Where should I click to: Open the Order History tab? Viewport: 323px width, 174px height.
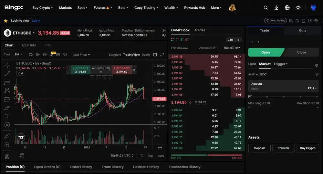pyautogui.click(x=81, y=167)
